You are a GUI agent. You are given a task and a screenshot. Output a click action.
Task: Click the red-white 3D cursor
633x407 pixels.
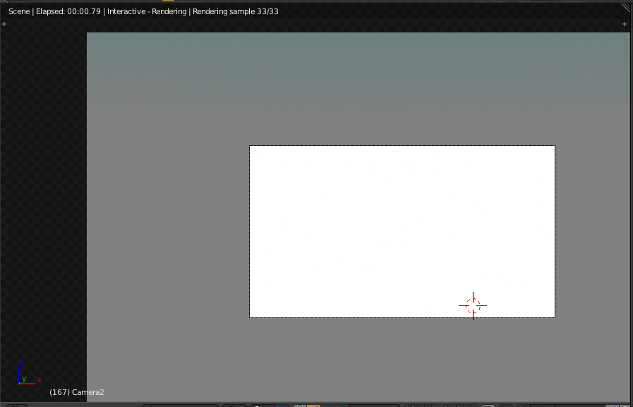tap(473, 305)
